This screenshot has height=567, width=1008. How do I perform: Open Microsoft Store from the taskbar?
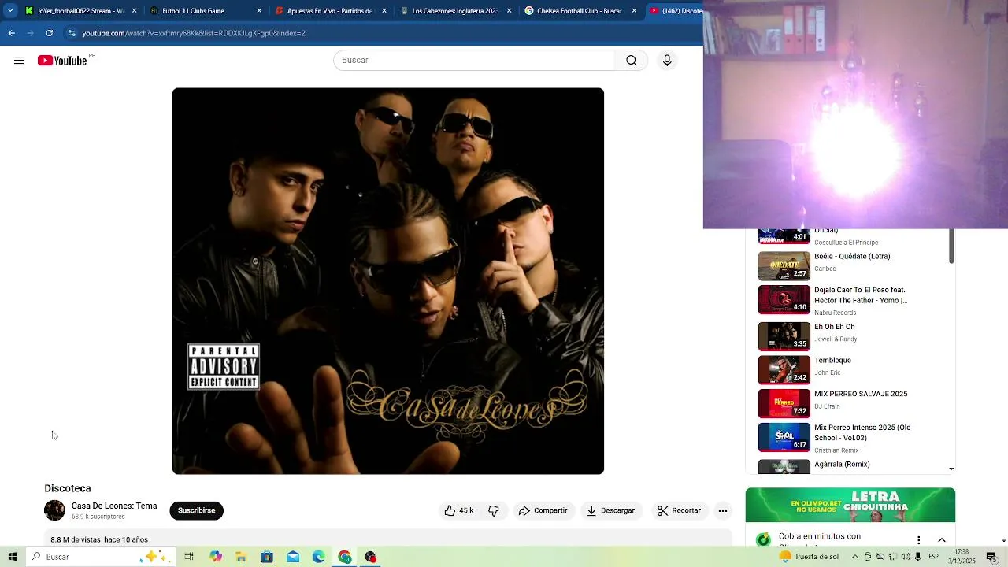267,557
